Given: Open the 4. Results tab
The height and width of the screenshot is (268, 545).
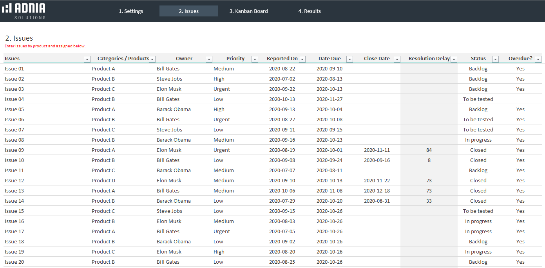Looking at the screenshot, I should pos(309,11).
